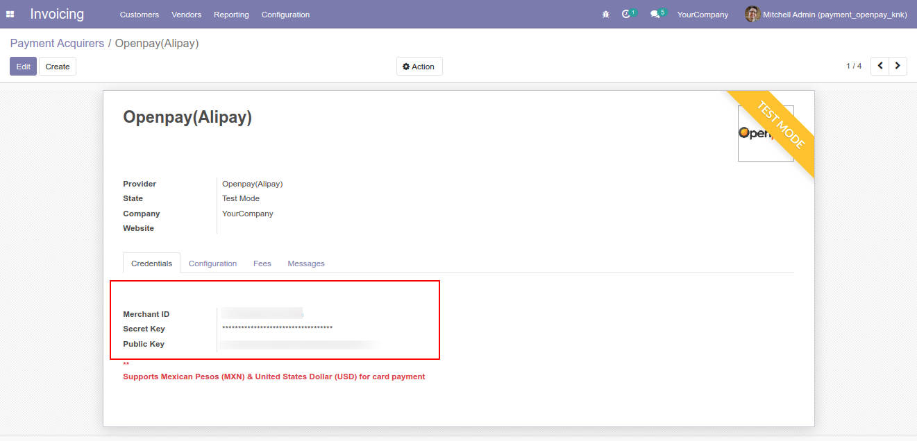The width and height of the screenshot is (917, 441).
Task: Open the YourCompany switcher
Action: (703, 15)
